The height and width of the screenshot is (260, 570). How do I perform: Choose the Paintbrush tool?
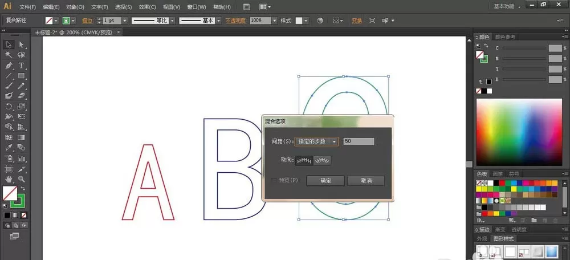coord(9,86)
